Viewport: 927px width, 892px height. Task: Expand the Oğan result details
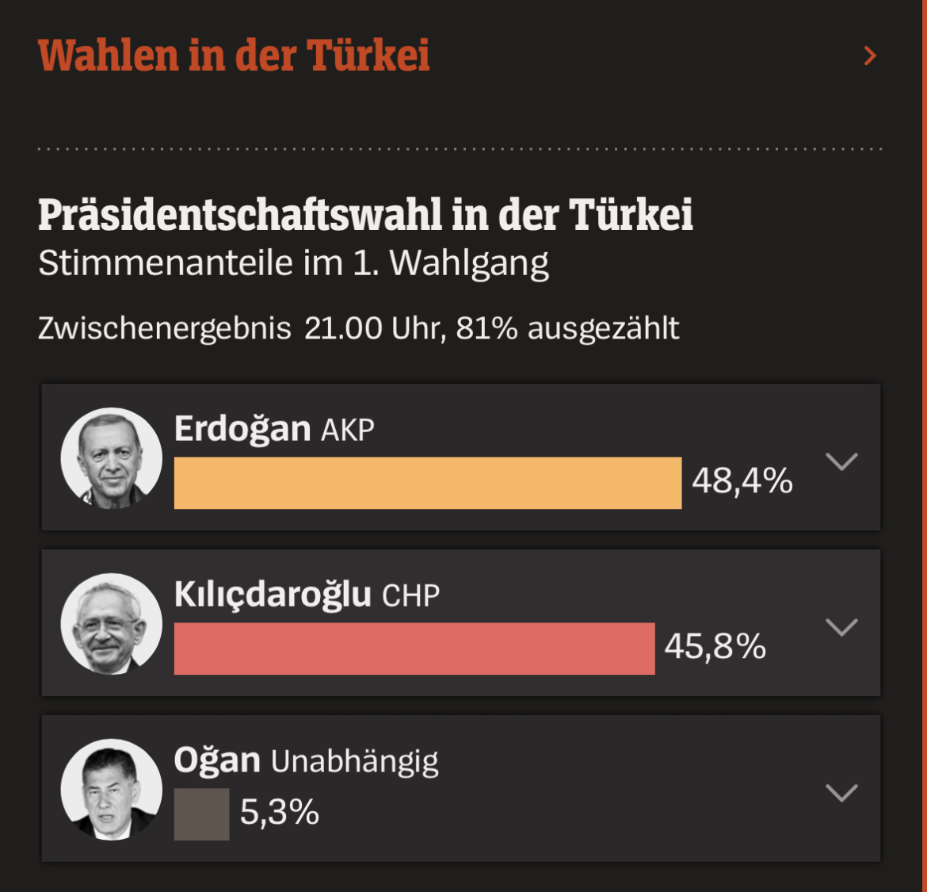coord(841,793)
